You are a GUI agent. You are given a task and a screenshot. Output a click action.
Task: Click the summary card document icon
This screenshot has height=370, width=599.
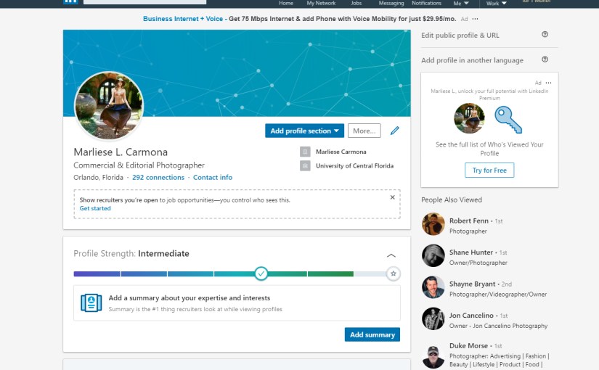point(91,303)
